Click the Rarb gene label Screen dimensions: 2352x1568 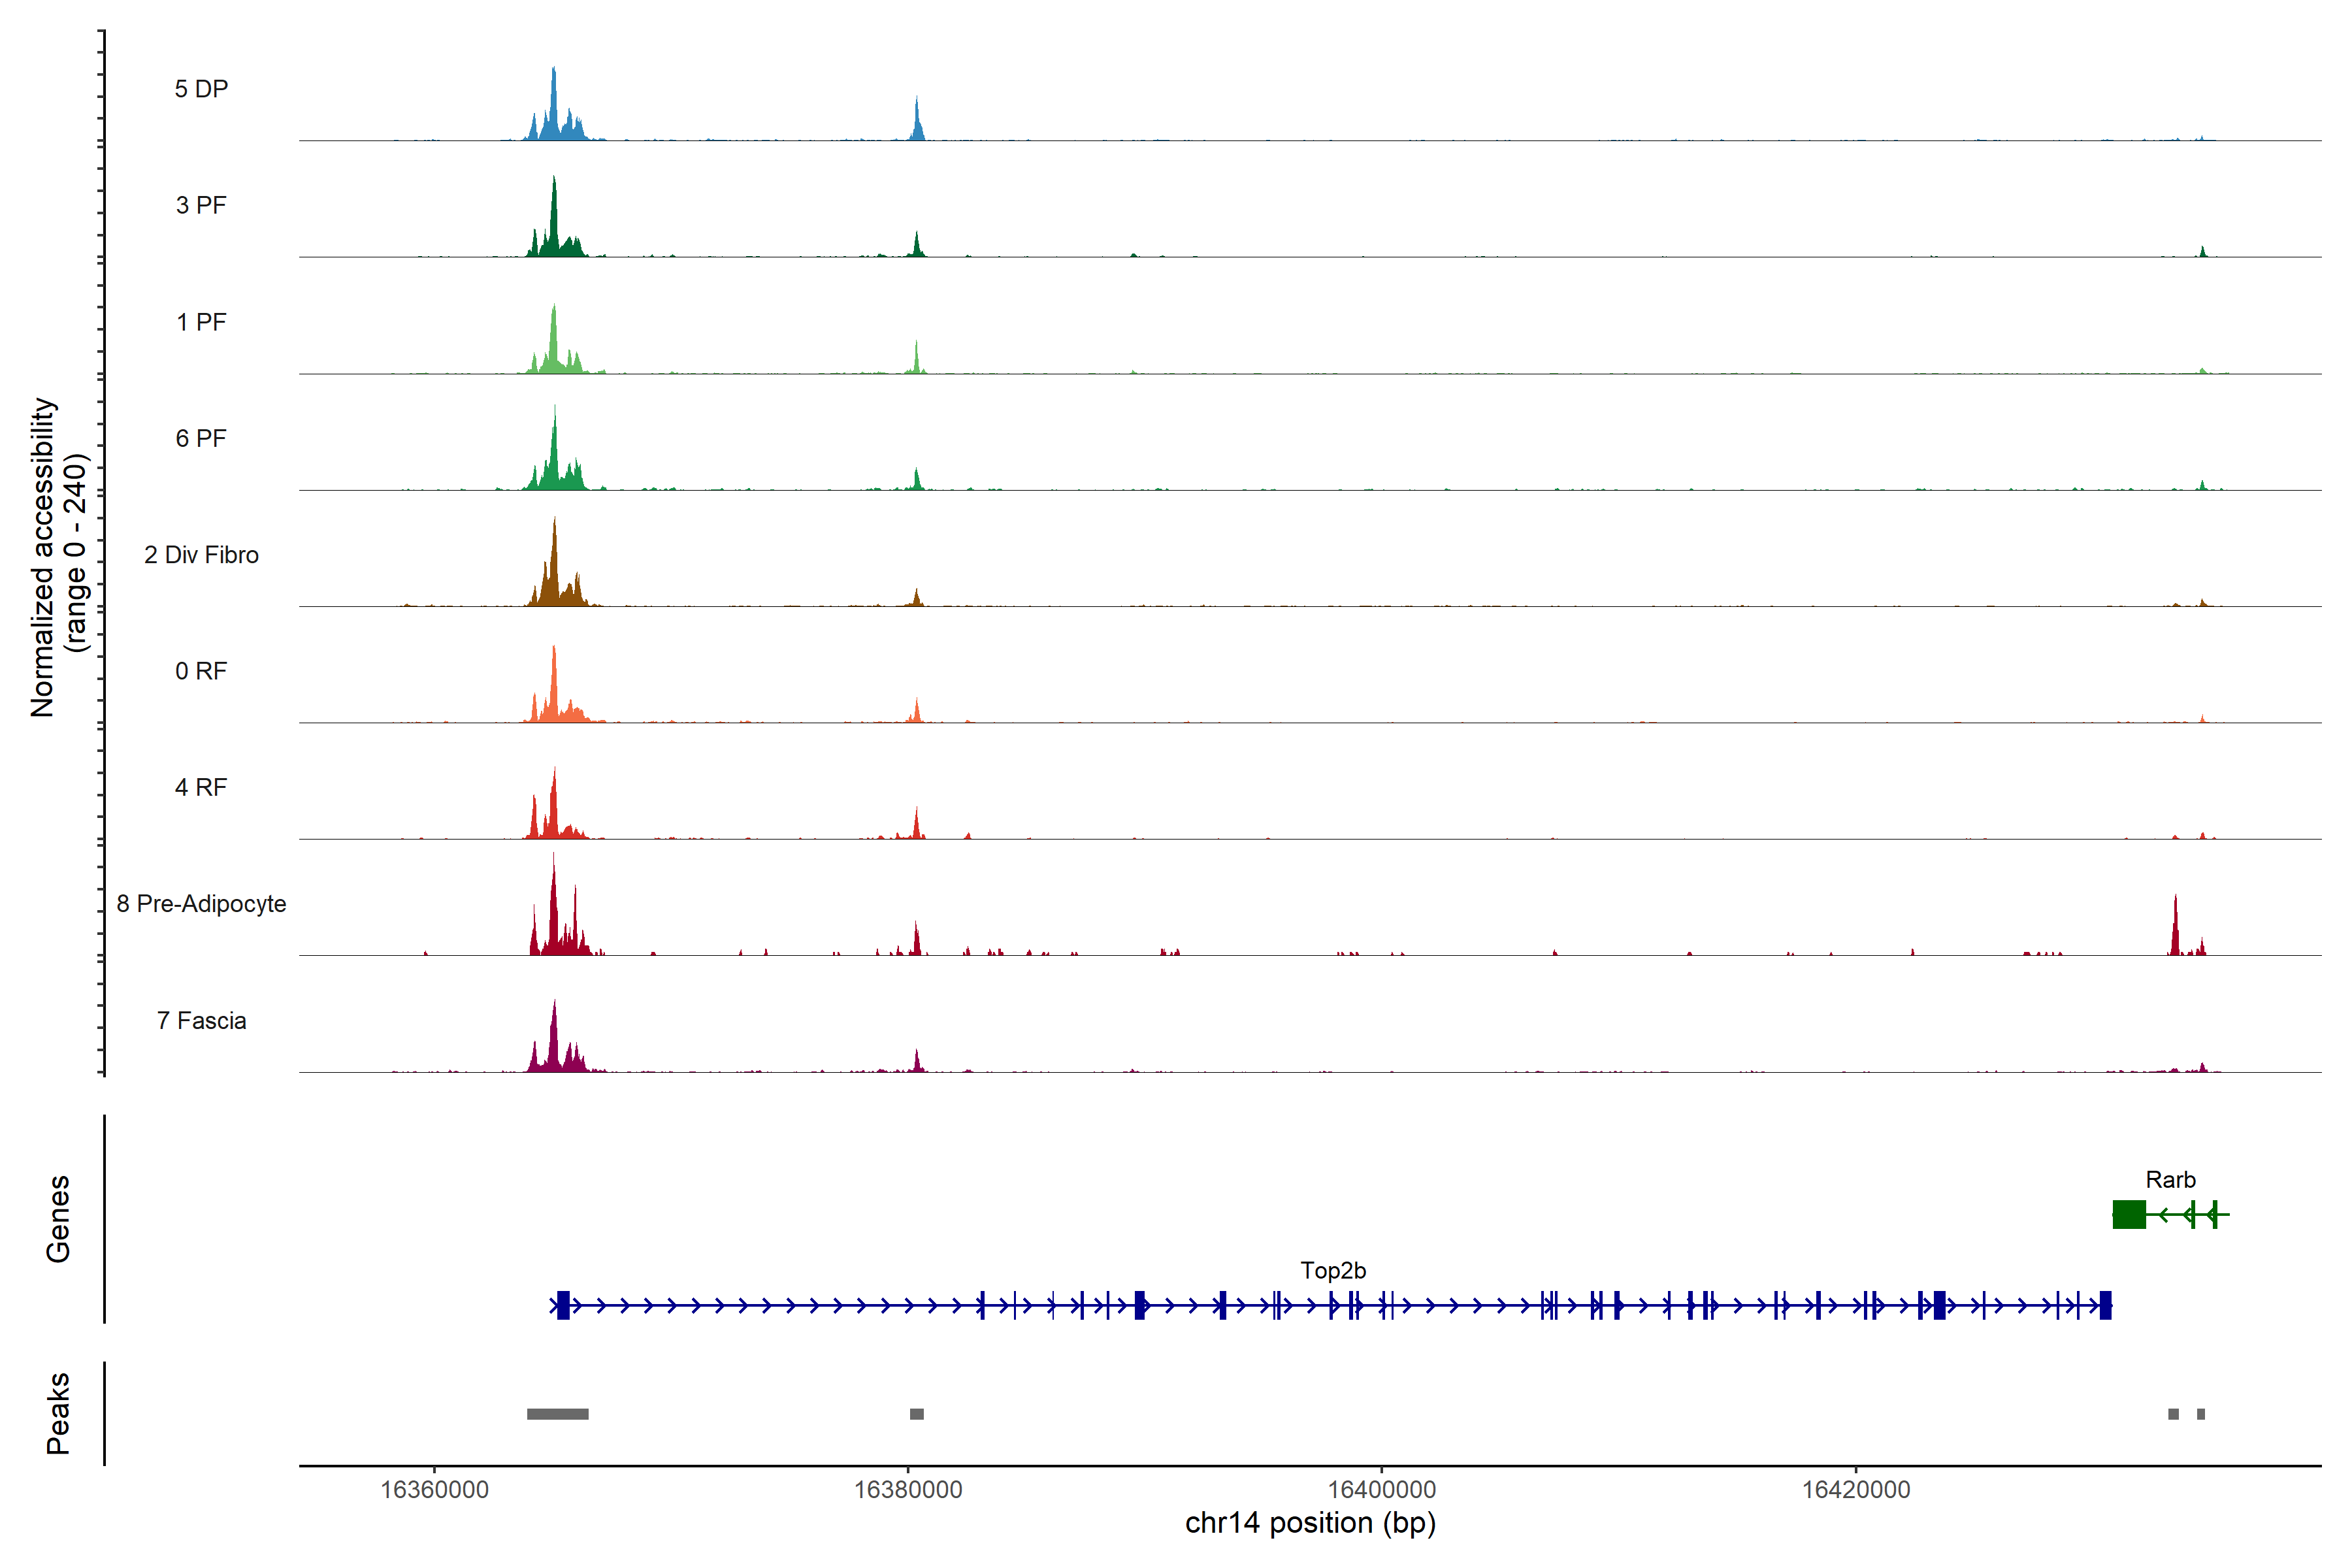pos(2170,1180)
